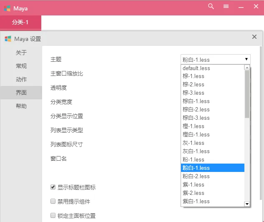Click the 窗口名 label
Viewport: 264px width, 222px height.
click(58, 158)
